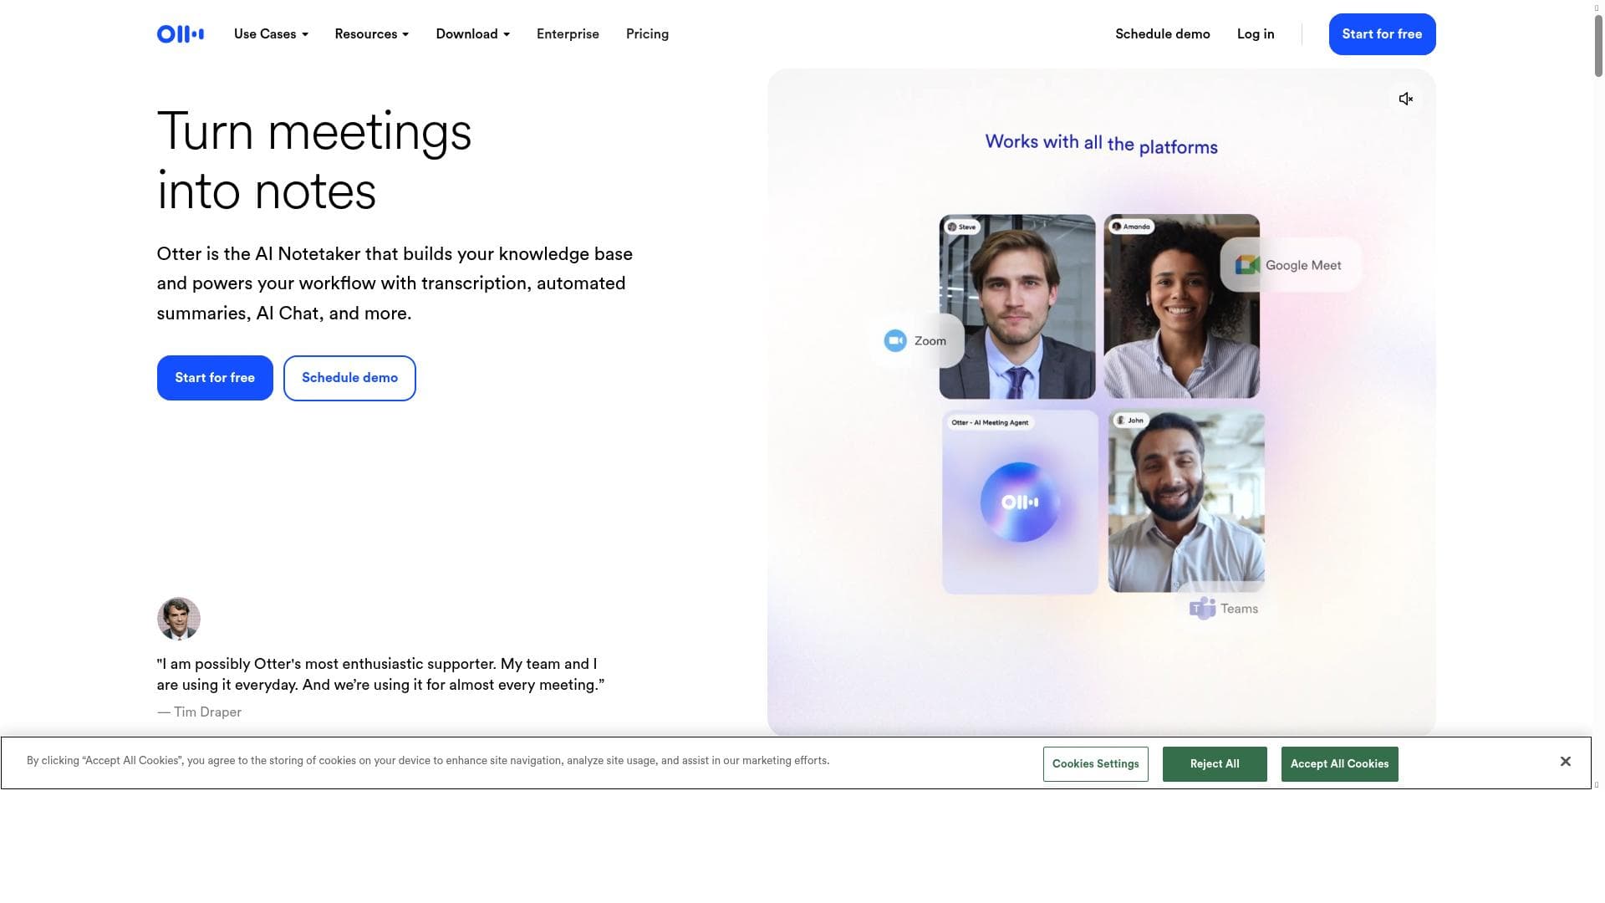Click the Otter logo in the header
The image size is (1605, 903).
[180, 34]
